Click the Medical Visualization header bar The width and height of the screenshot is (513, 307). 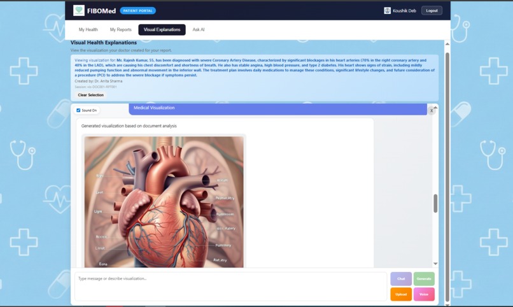coord(278,109)
